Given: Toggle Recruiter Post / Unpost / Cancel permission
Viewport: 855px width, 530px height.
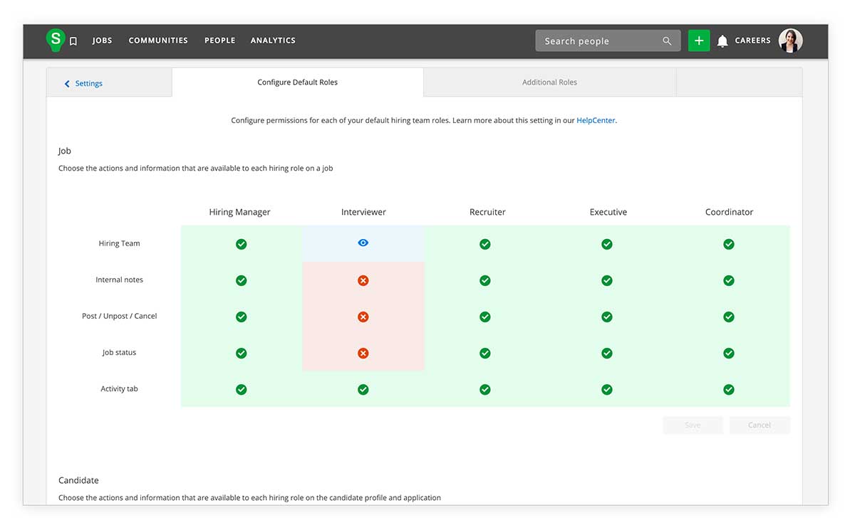Looking at the screenshot, I should (484, 317).
